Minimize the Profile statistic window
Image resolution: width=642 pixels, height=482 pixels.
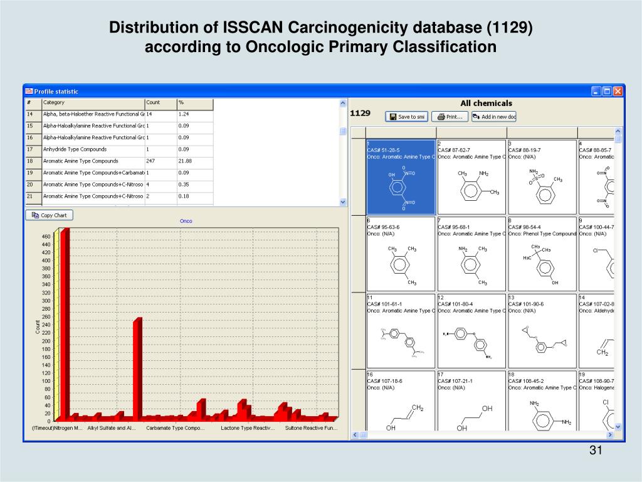[x=596, y=91]
